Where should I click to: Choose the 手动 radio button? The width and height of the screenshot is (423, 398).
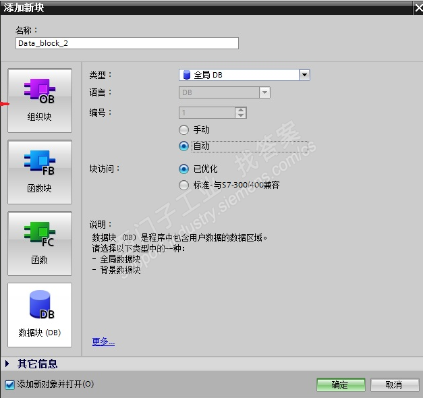[x=184, y=130]
